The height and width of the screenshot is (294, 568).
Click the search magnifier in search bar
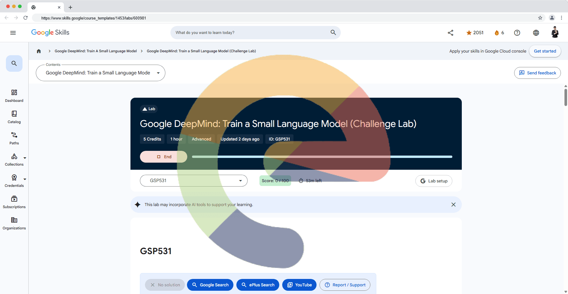point(333,32)
